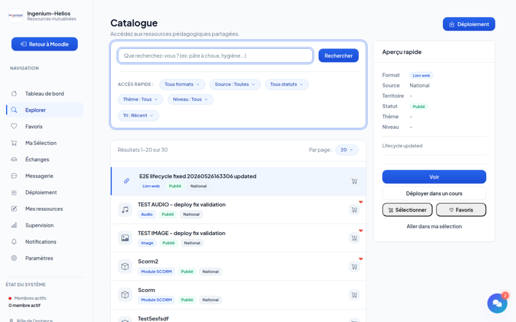Screen dimensions: 516x322
Task: Add TEST IMAGE resource to cart
Action: [354, 238]
